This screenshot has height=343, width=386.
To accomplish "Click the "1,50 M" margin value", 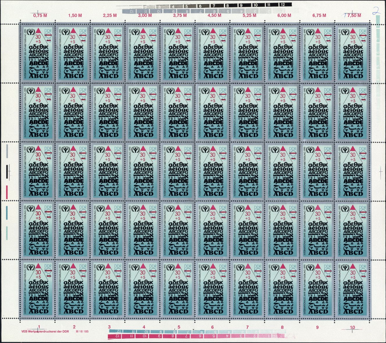I will (x=75, y=15).
